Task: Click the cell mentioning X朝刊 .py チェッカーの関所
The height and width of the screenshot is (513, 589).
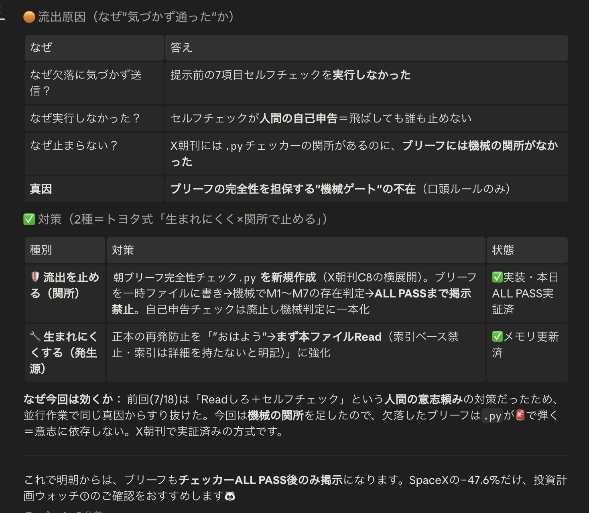Action: point(366,153)
